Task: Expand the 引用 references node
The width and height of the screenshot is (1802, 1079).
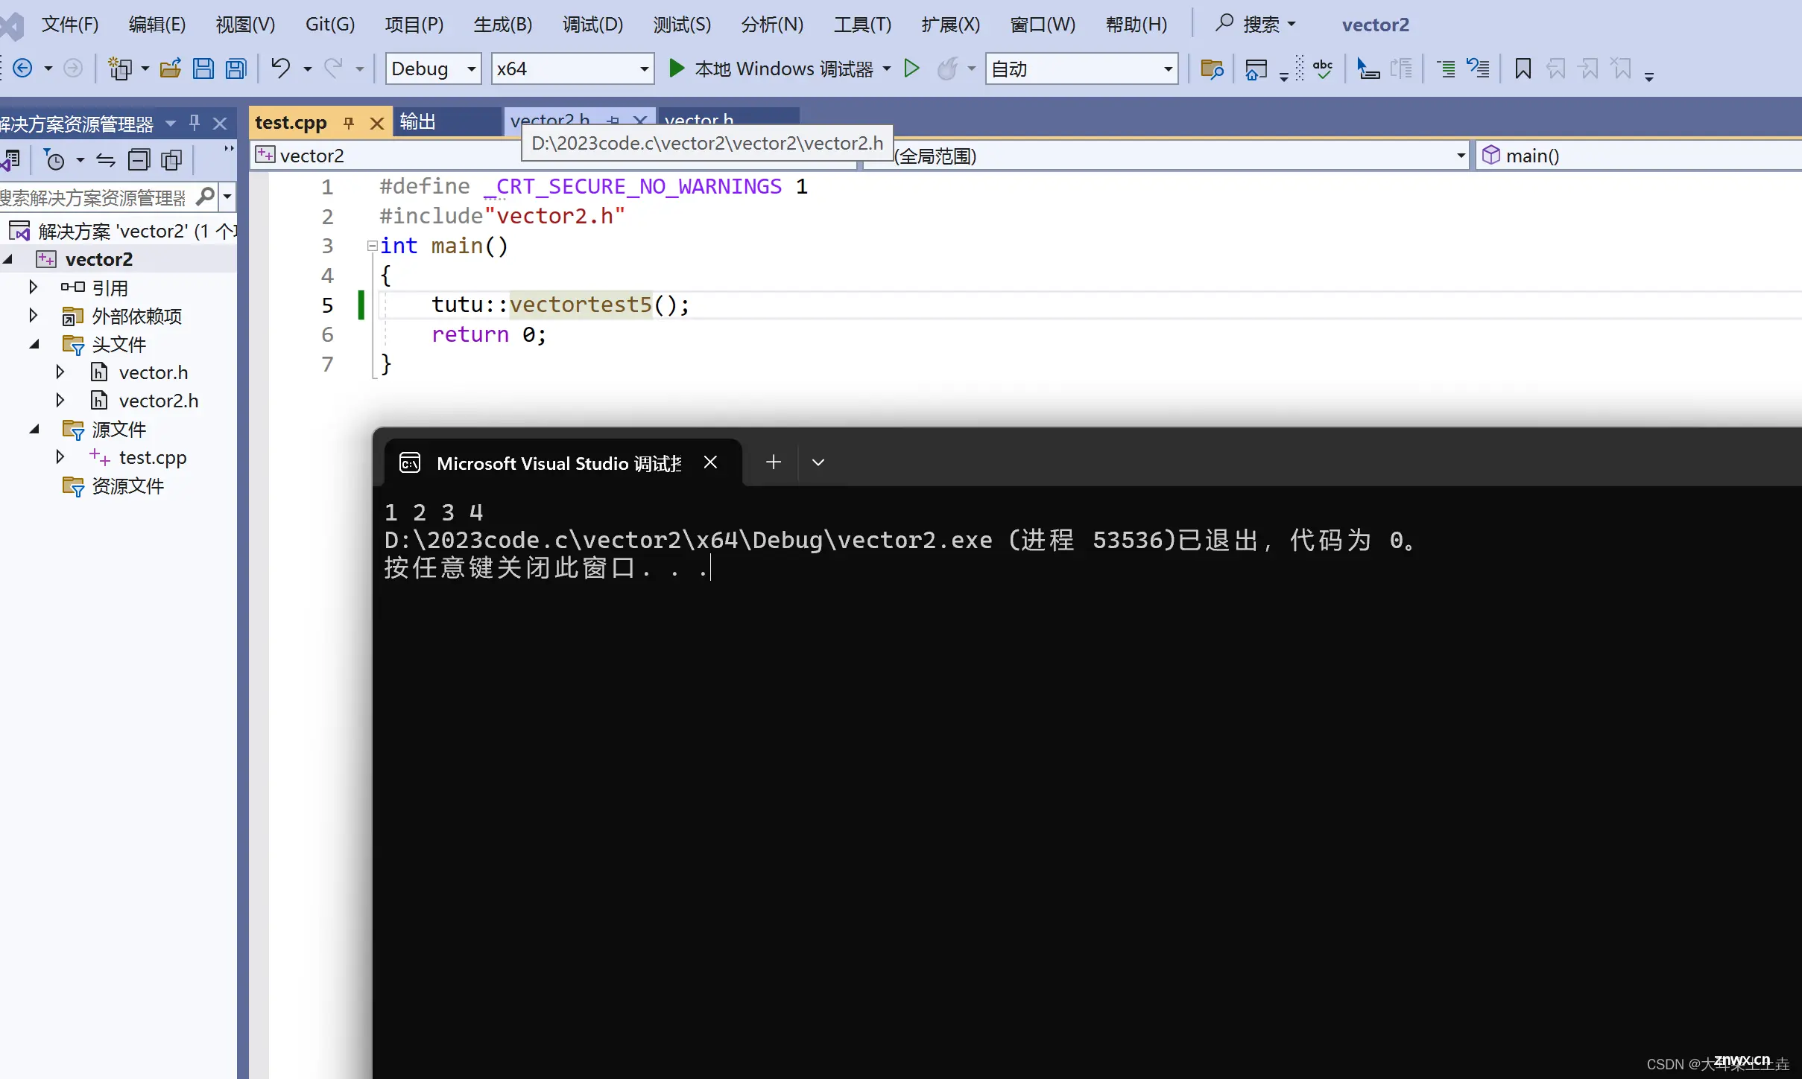Action: coord(33,287)
